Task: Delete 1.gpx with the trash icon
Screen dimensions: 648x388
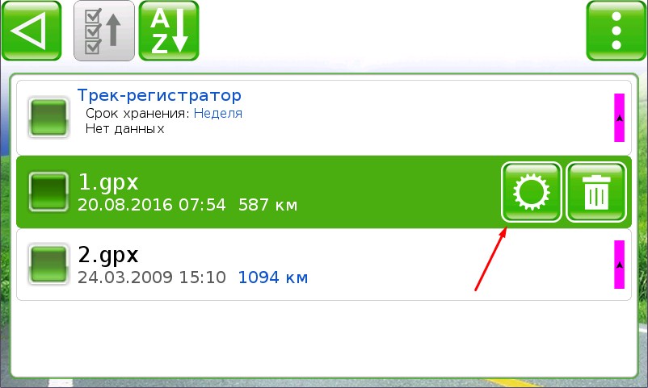Action: (x=596, y=192)
